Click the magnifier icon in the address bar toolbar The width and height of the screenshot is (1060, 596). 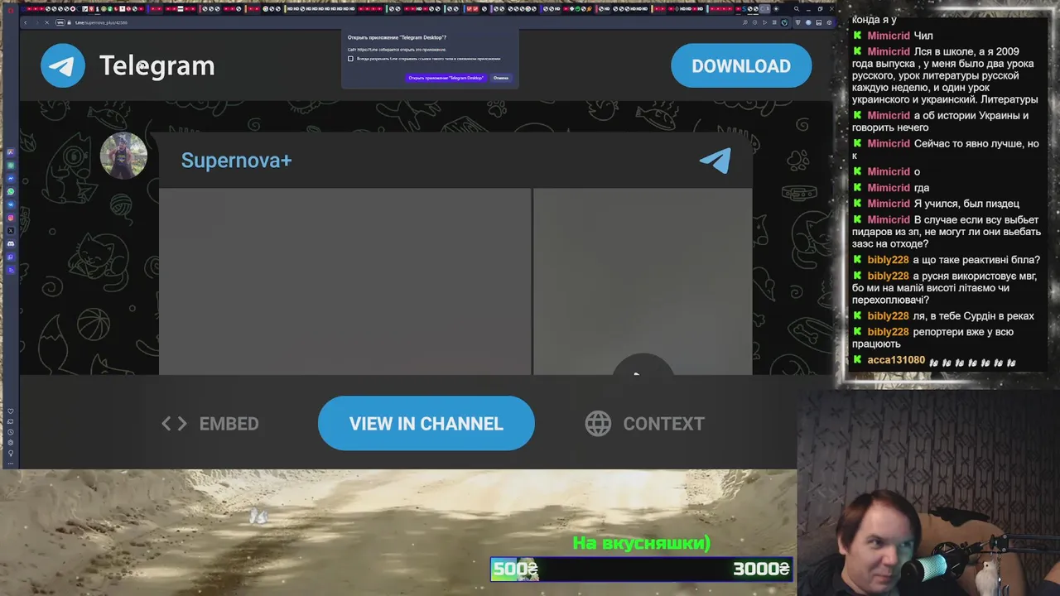pyautogui.click(x=745, y=22)
